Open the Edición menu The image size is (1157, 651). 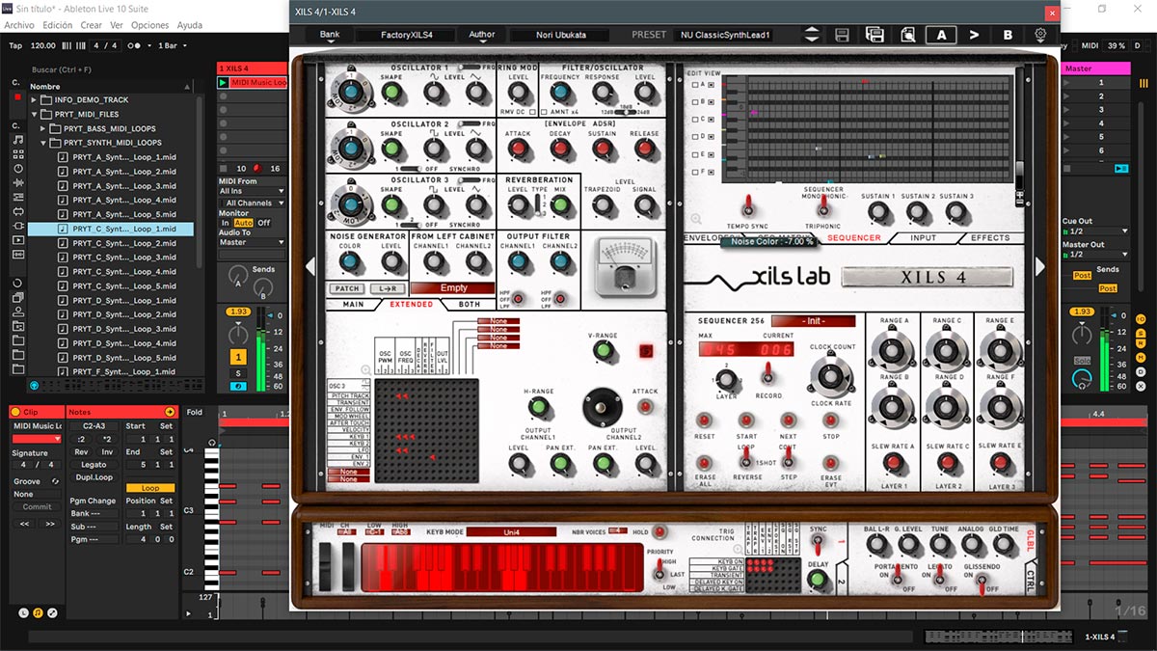(x=58, y=25)
